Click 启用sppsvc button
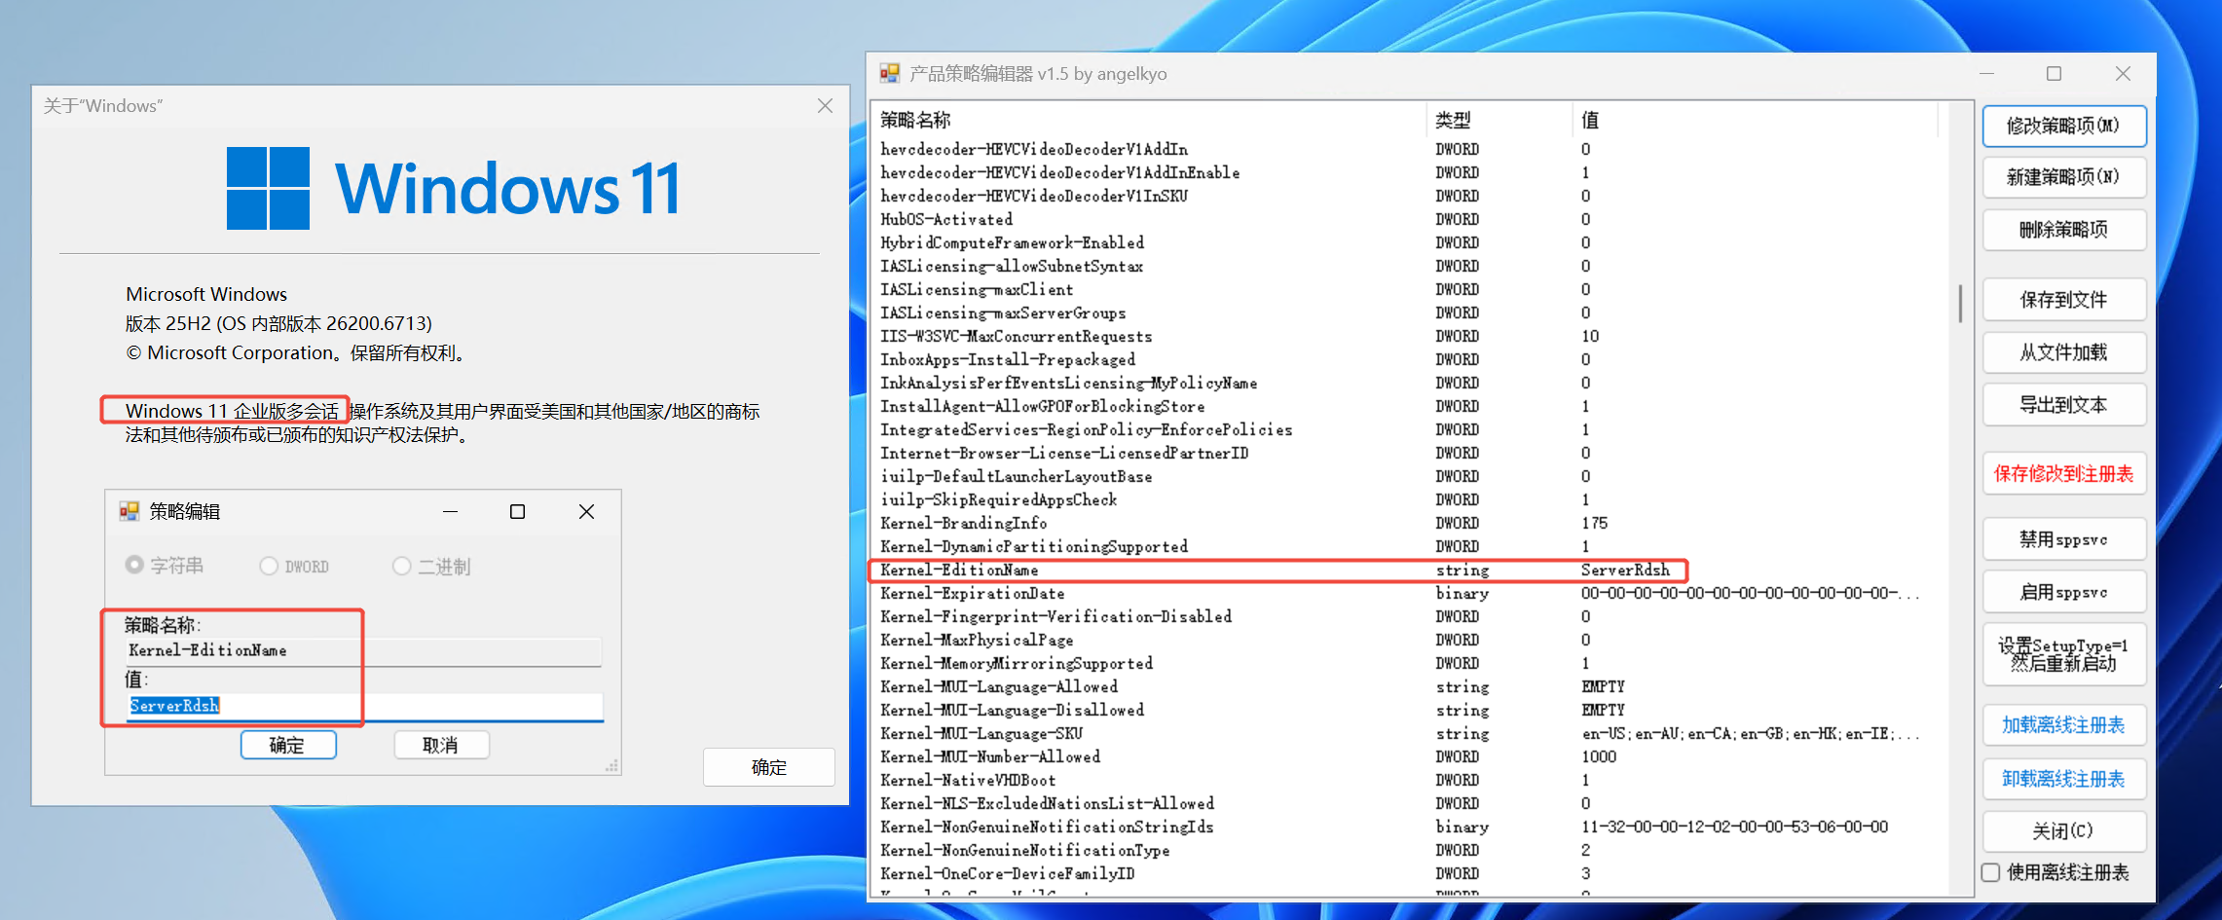The image size is (2222, 920). 2064,592
